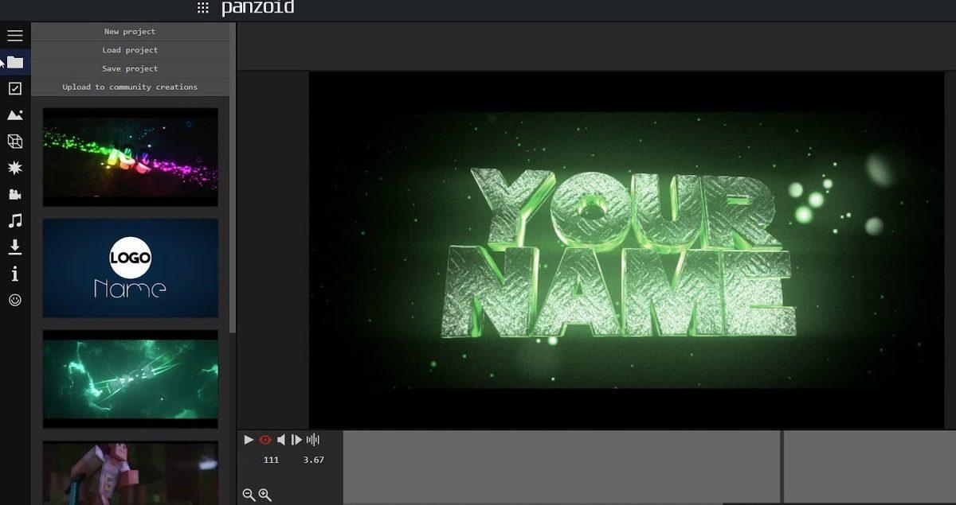Toggle the audio waveform display
Viewport: 956px width, 505px height.
click(x=313, y=440)
